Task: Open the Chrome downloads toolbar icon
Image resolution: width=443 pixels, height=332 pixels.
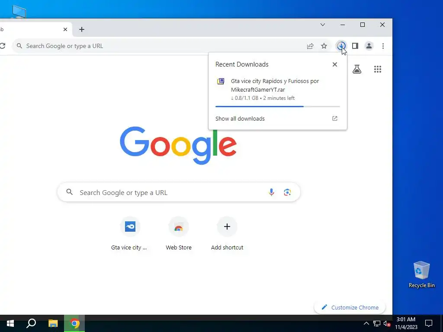Action: point(341,46)
